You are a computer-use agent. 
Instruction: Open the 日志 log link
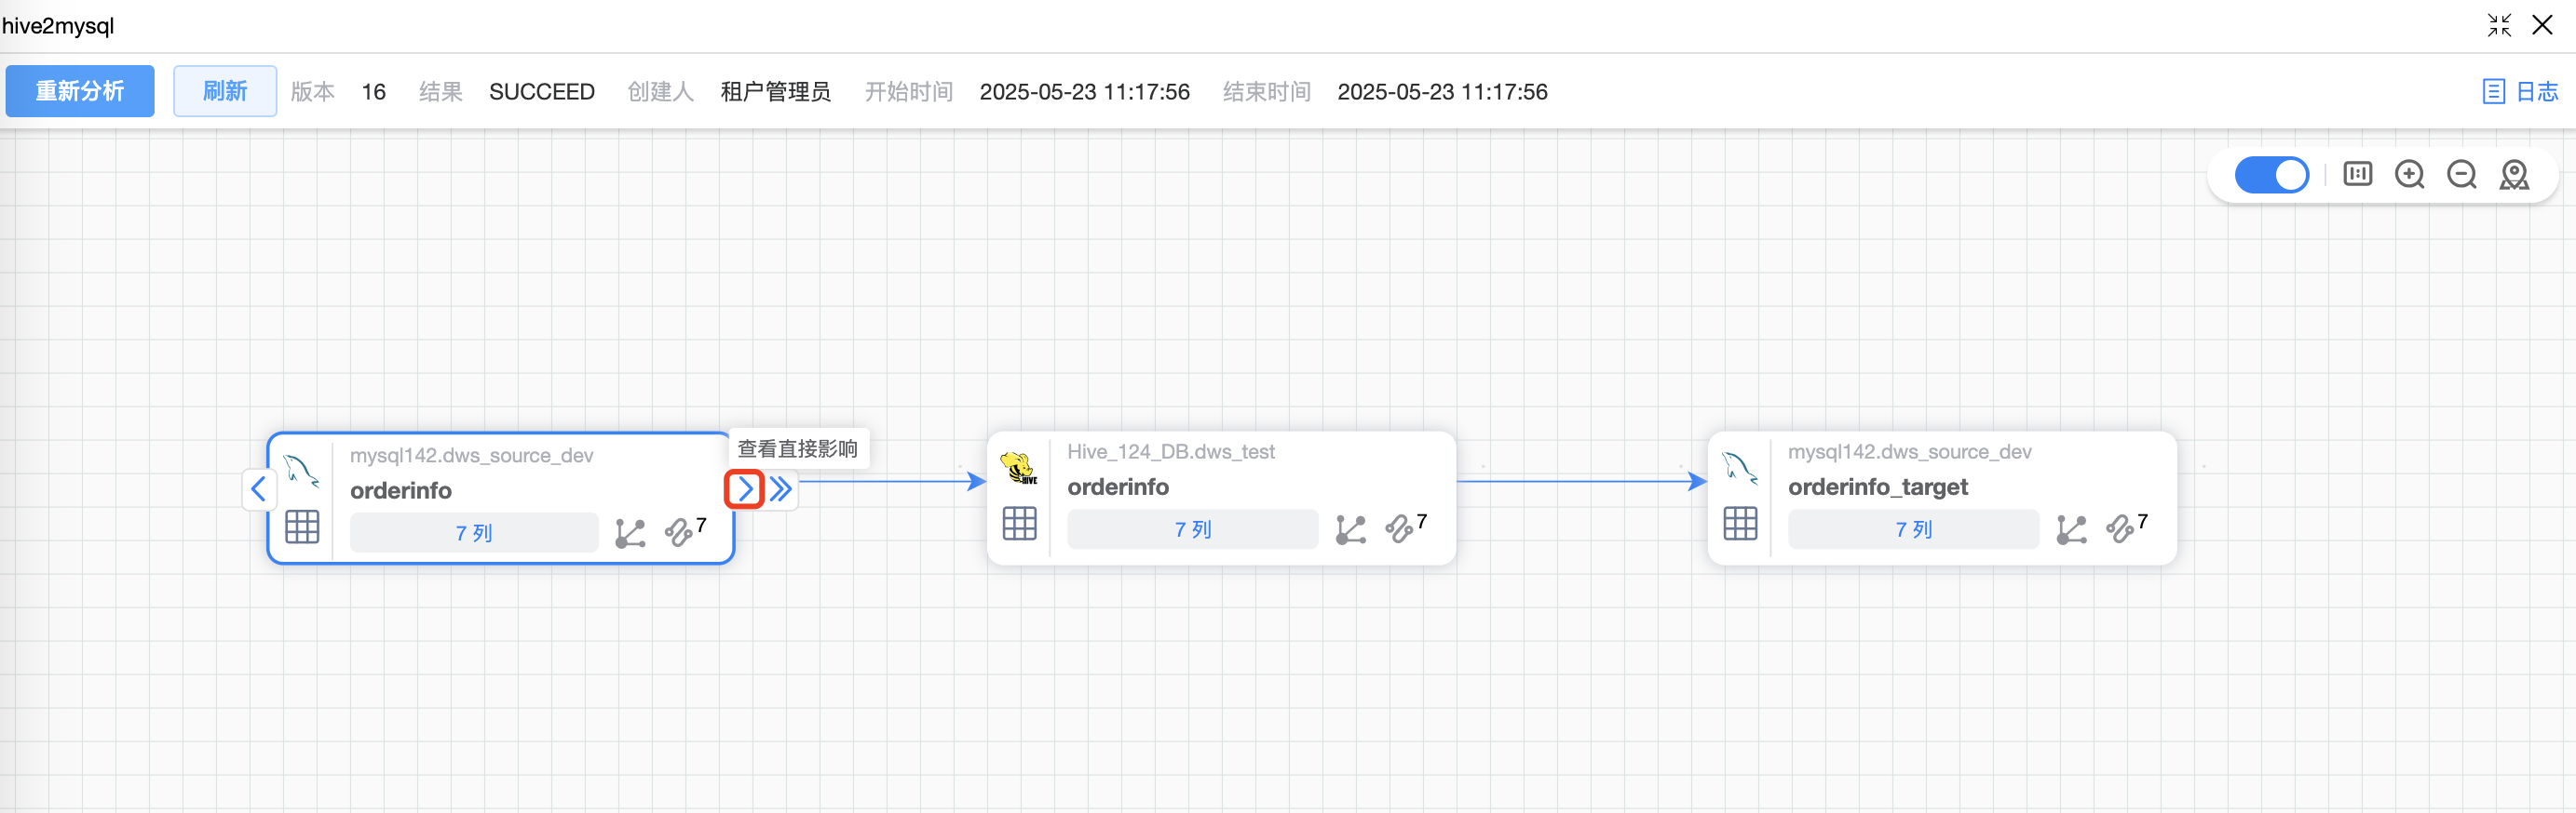[2520, 92]
